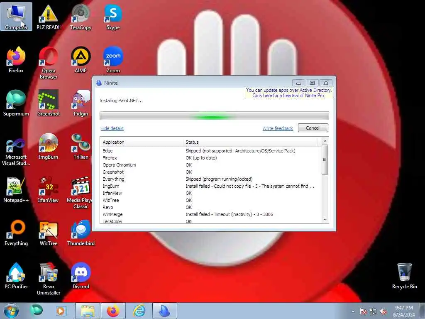
Task: Launch TeraCopy from the desktop
Action: coord(81,17)
